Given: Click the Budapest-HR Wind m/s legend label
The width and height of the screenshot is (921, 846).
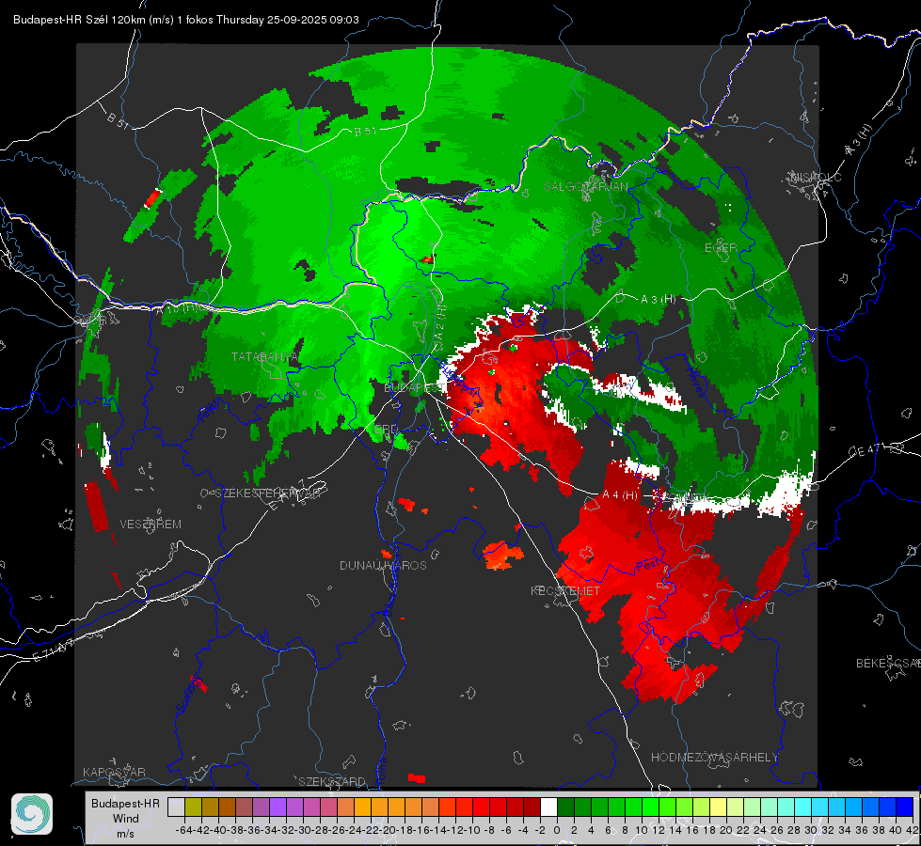Looking at the screenshot, I should [x=126, y=818].
